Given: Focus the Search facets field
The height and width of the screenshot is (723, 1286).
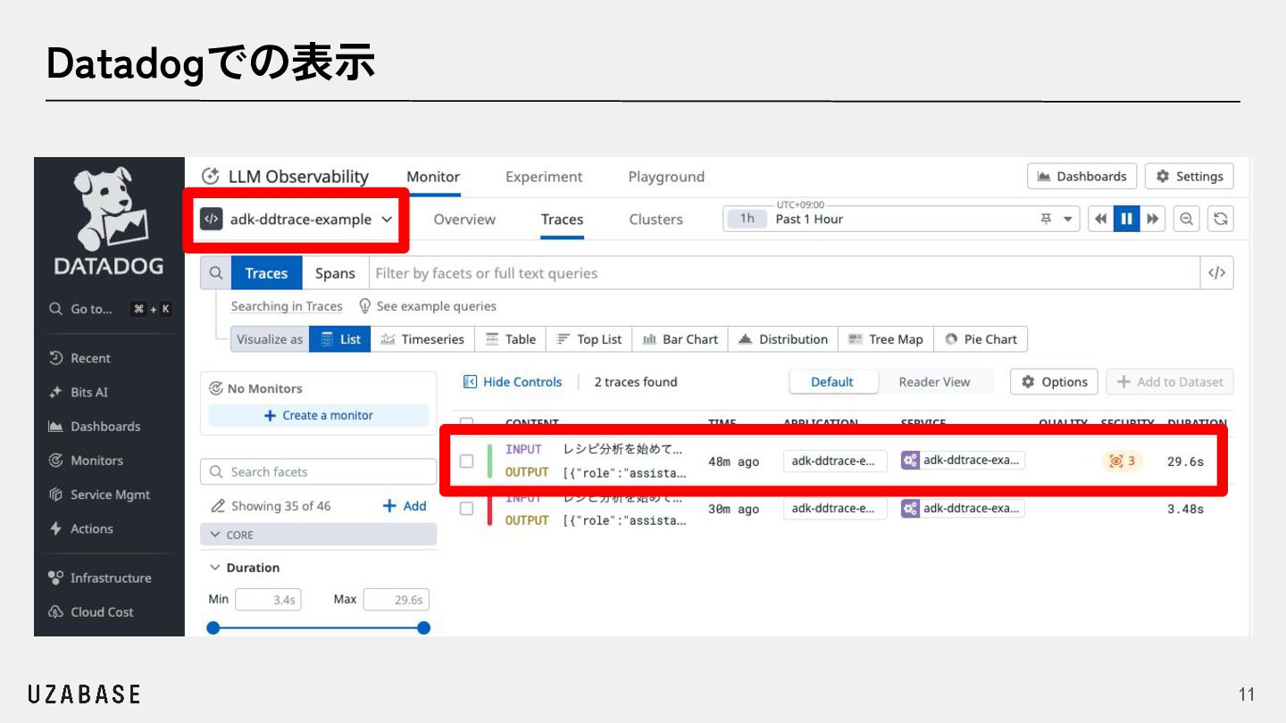Looking at the screenshot, I should [319, 471].
